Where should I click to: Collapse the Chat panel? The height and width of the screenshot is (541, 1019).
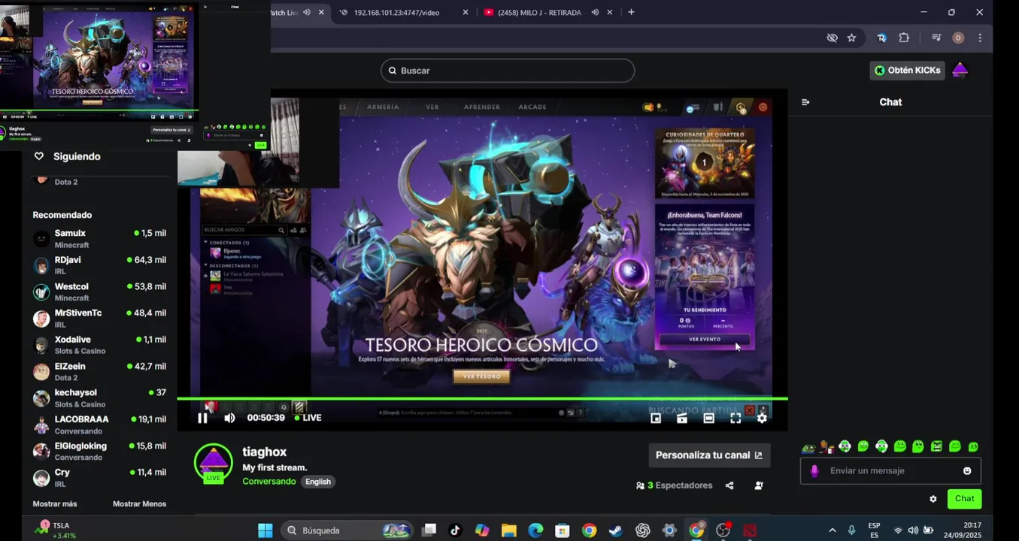coord(805,102)
